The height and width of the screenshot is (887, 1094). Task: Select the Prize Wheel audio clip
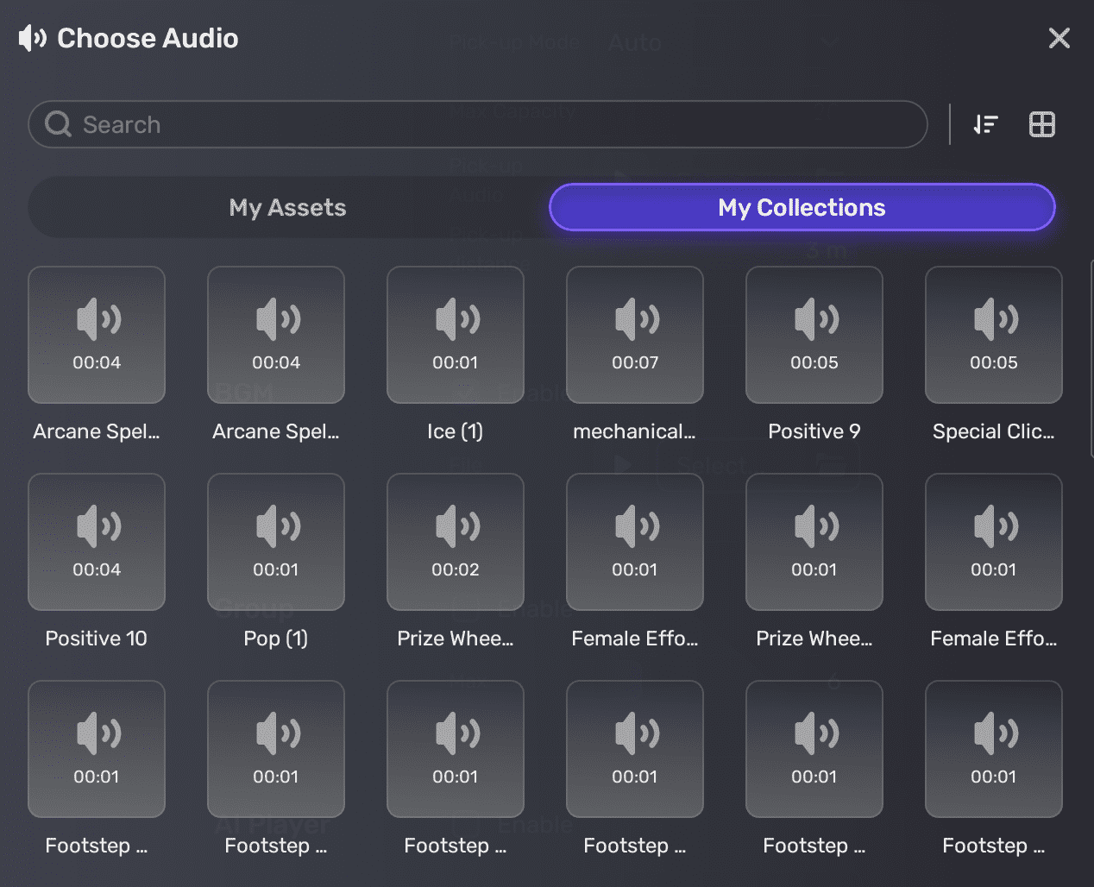tap(455, 542)
